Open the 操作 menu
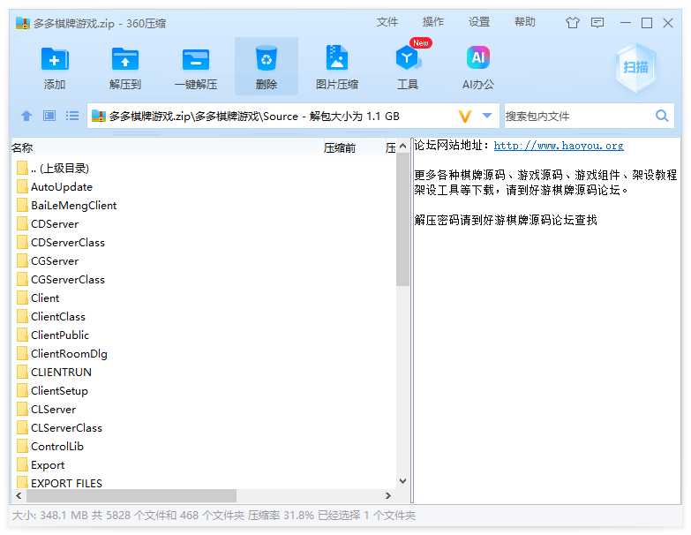The height and width of the screenshot is (535, 691). 432,22
